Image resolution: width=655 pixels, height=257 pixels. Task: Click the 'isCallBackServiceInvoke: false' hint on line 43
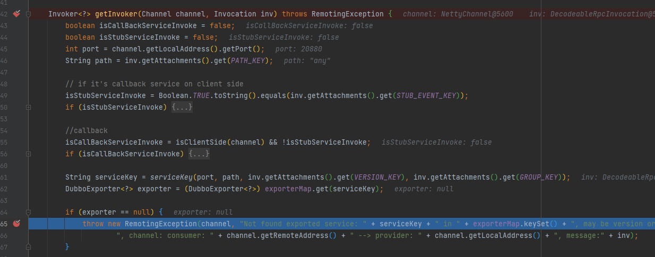click(309, 25)
